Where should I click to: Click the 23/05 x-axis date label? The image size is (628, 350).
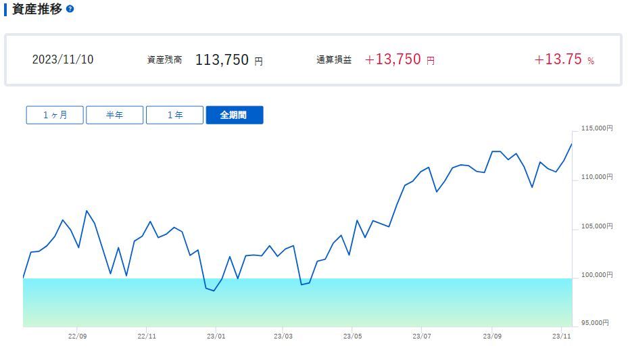(352, 335)
